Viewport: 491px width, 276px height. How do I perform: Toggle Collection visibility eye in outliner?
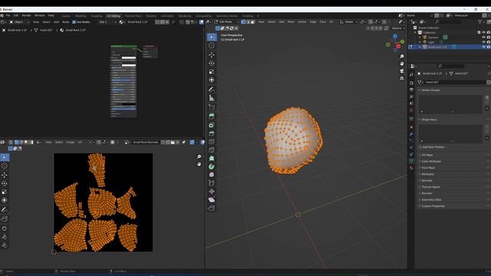(484, 32)
